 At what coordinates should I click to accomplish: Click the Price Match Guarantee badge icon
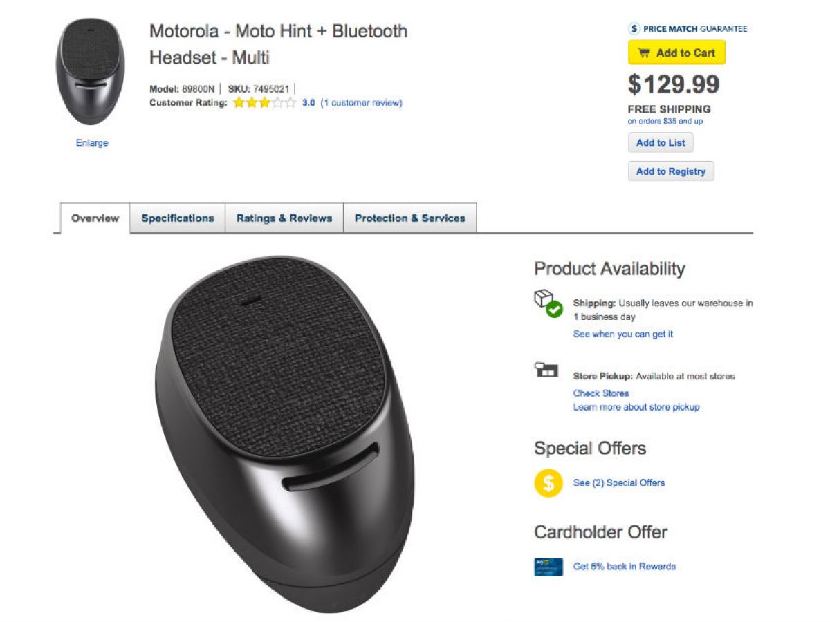[634, 29]
